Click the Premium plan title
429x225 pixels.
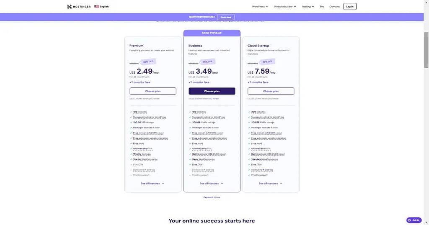click(136, 46)
